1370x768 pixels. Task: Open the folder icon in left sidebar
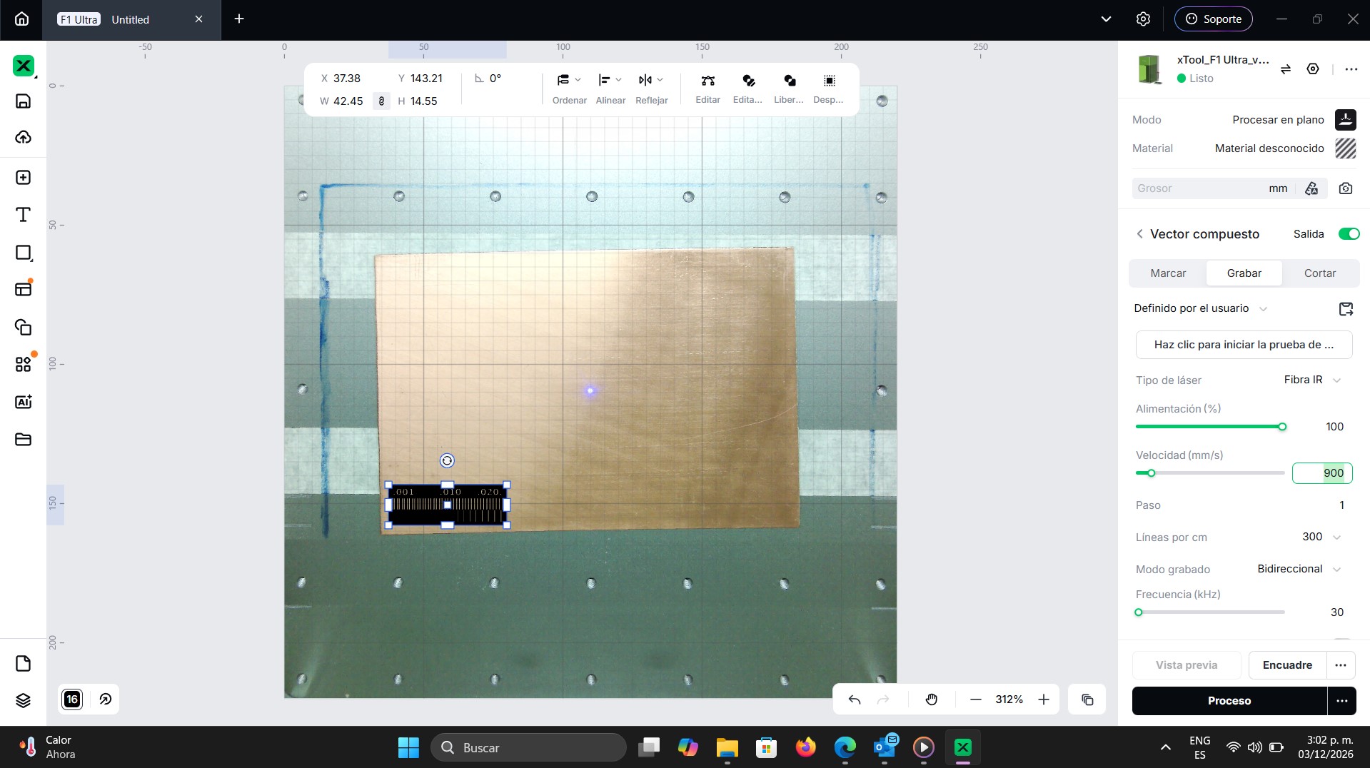point(23,439)
